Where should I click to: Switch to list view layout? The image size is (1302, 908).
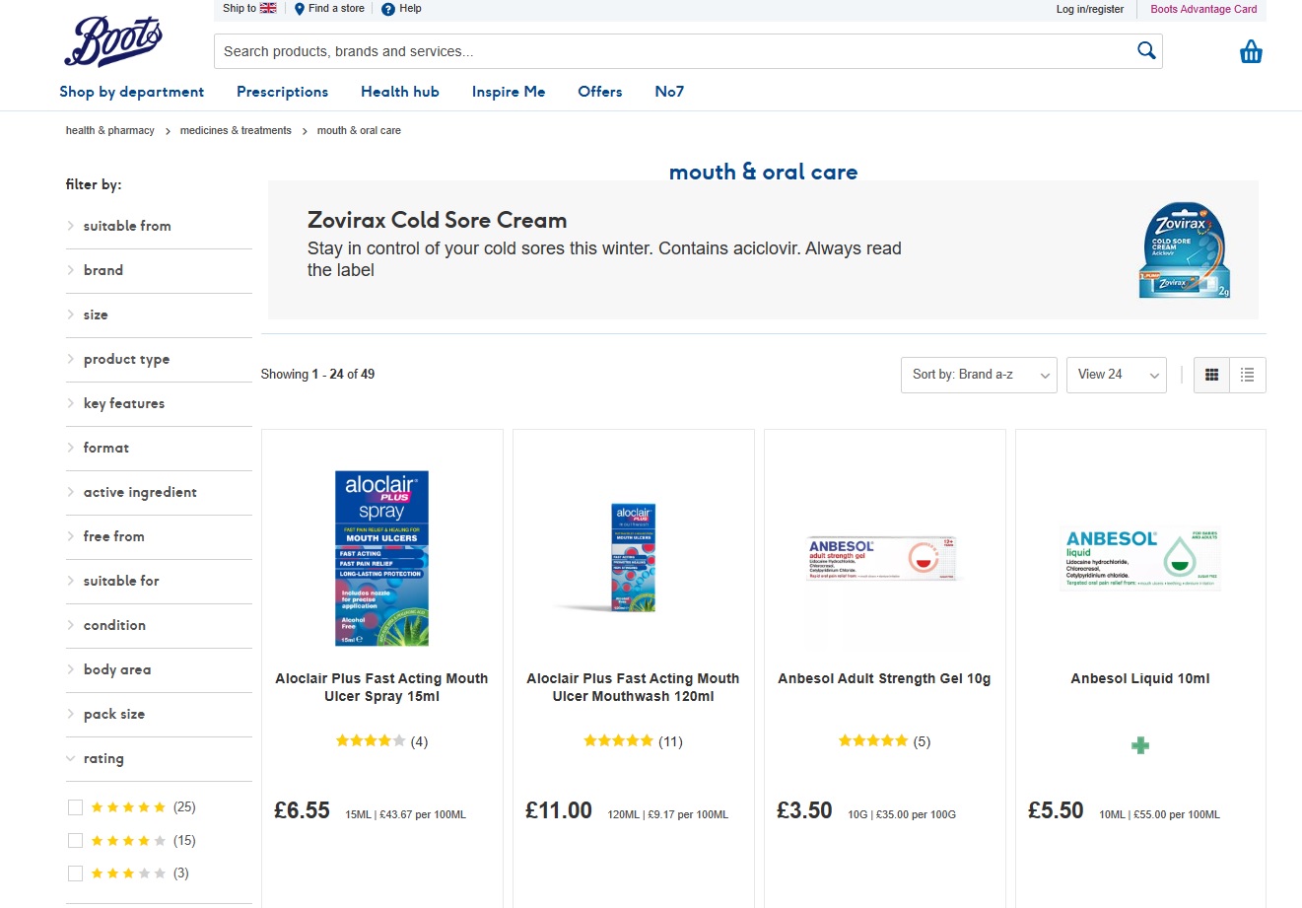[1248, 375]
